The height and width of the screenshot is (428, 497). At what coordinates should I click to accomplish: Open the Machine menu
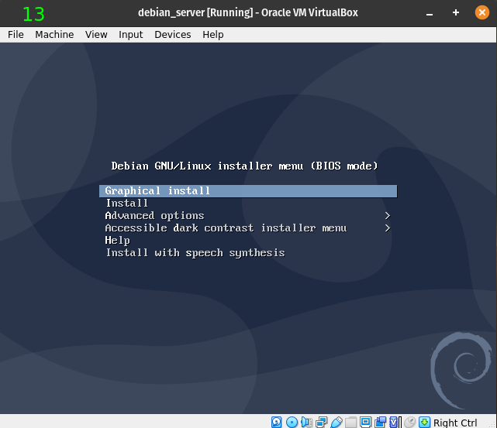(x=54, y=35)
